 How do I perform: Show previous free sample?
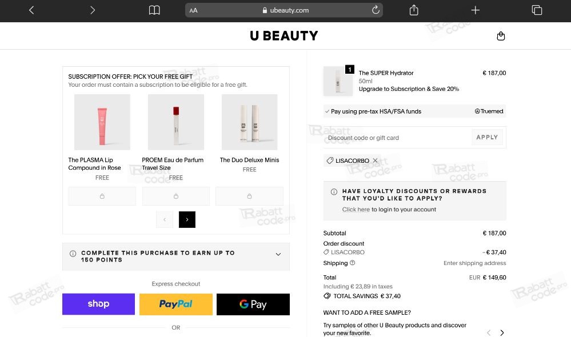click(489, 332)
